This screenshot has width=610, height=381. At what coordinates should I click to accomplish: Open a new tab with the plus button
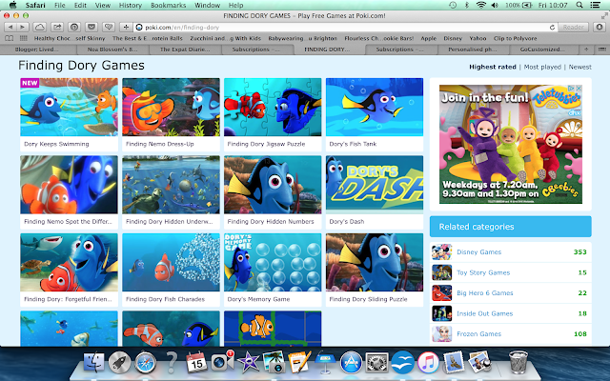586,50
